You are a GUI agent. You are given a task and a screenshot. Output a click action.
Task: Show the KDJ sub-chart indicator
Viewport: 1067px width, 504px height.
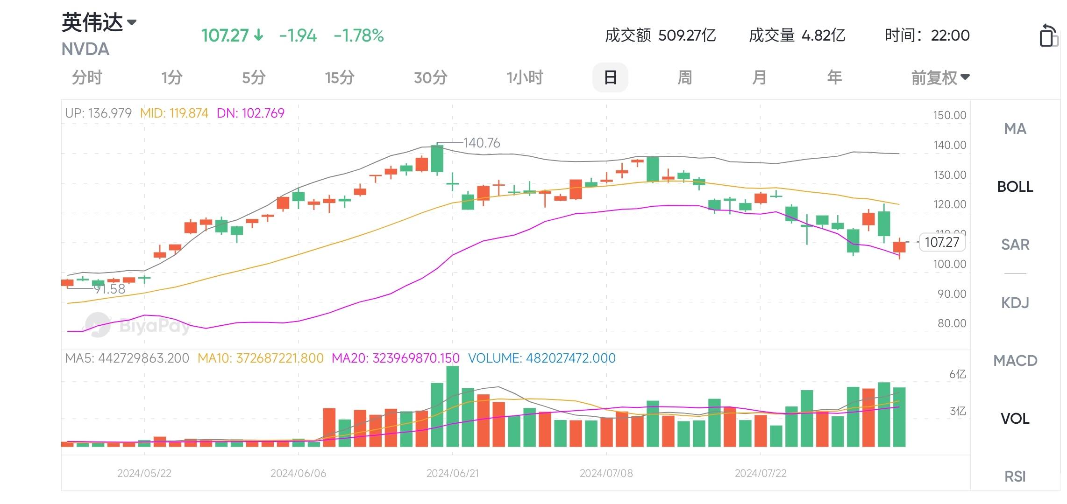(x=1015, y=303)
